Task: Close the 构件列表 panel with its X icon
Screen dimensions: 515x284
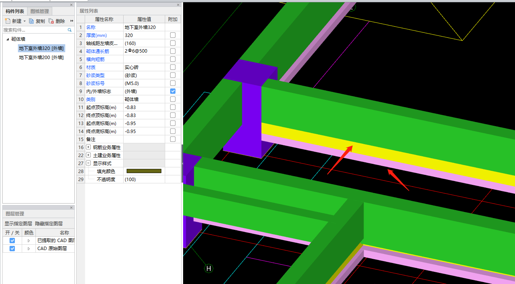Action: point(71,5)
